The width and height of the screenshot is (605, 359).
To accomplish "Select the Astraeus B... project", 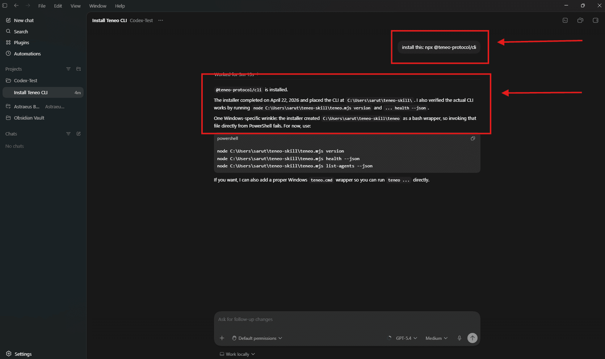I will pos(43,107).
